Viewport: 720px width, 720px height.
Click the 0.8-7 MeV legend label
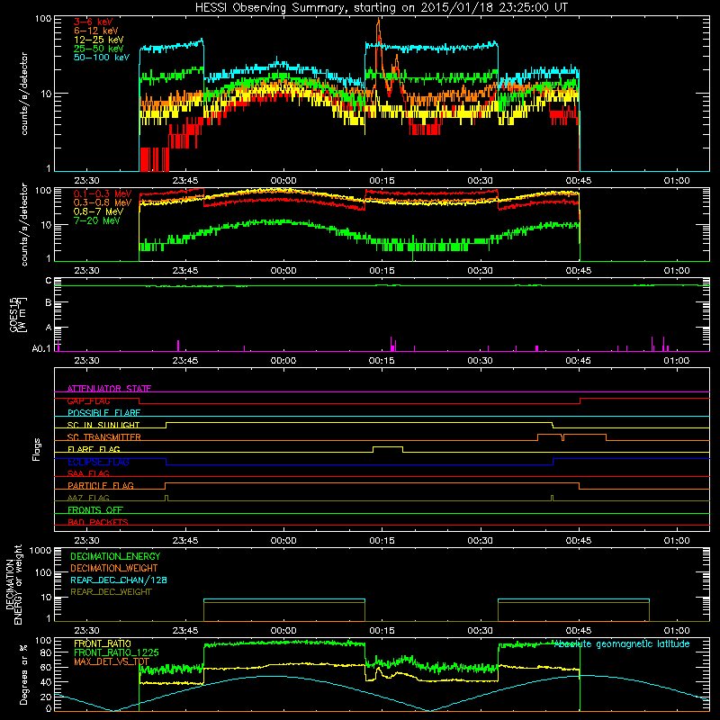tap(98, 211)
